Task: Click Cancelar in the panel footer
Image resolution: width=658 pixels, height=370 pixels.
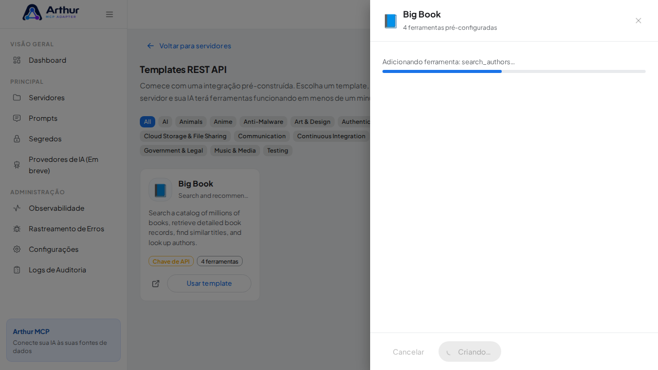Action: click(x=408, y=352)
